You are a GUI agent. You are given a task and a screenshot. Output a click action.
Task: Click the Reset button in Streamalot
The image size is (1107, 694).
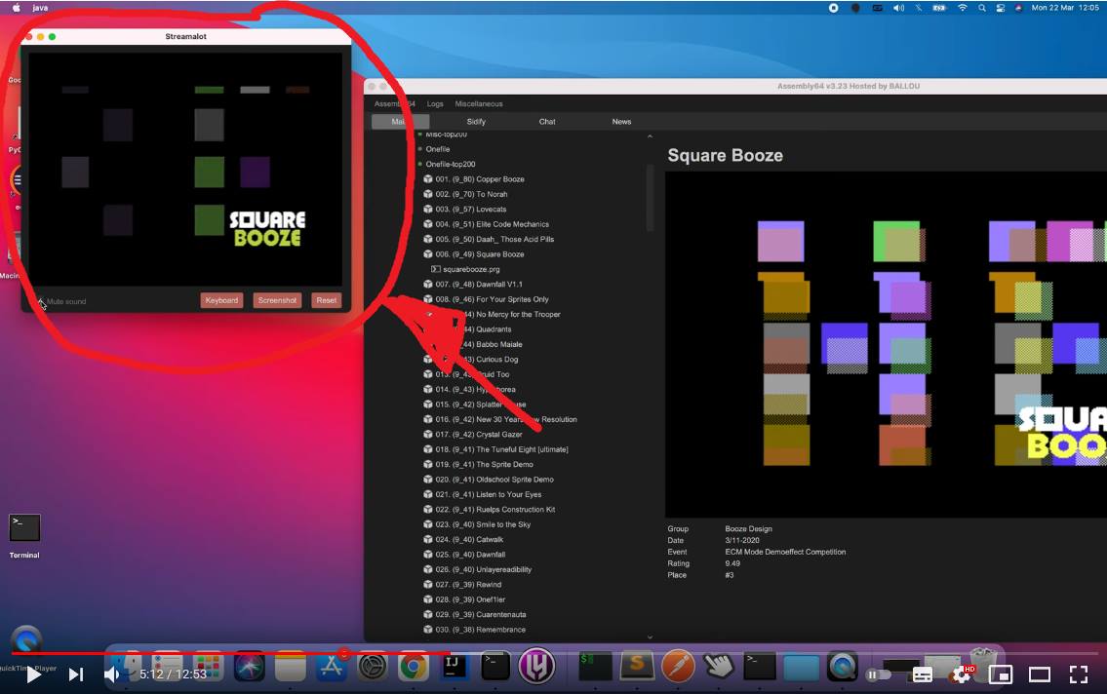click(x=326, y=300)
